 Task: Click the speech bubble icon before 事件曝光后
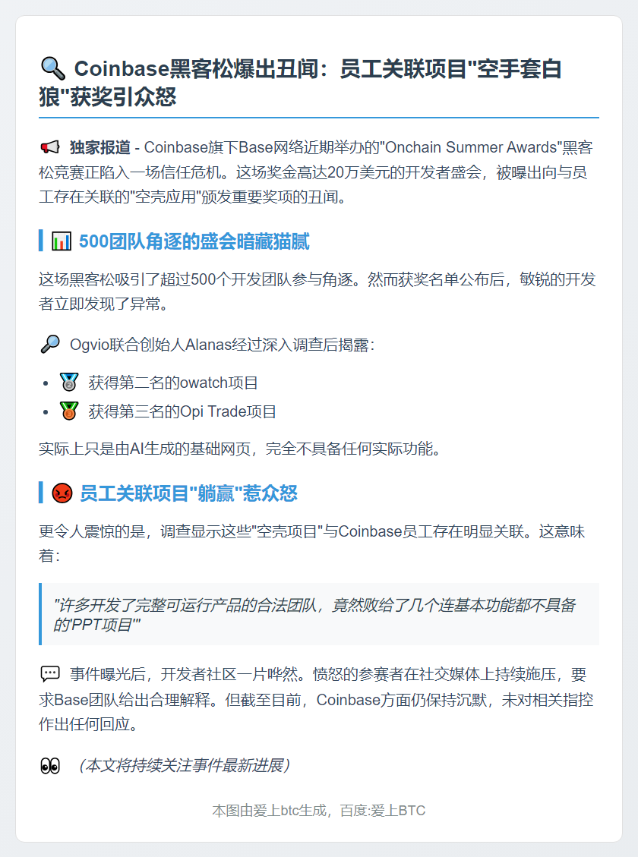[x=50, y=674]
